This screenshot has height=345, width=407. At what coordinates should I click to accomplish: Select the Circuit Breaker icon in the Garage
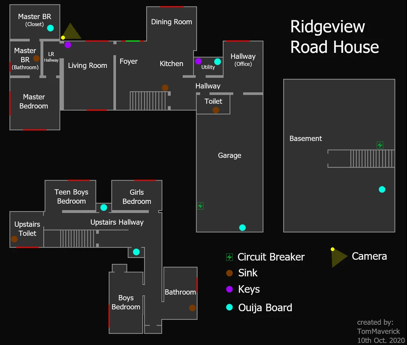click(200, 206)
